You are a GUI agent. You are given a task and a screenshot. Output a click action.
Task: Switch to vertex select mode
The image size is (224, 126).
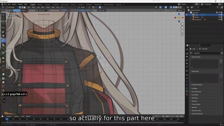pyautogui.click(x=20, y=7)
